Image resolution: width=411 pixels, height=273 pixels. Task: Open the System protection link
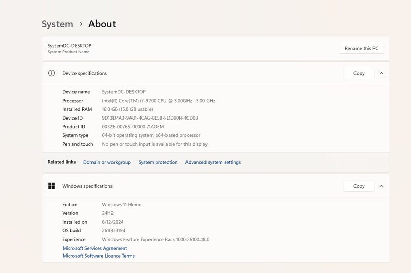[158, 162]
